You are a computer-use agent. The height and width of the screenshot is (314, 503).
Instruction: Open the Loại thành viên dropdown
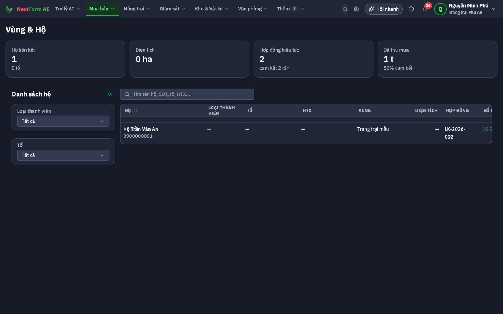pos(63,121)
